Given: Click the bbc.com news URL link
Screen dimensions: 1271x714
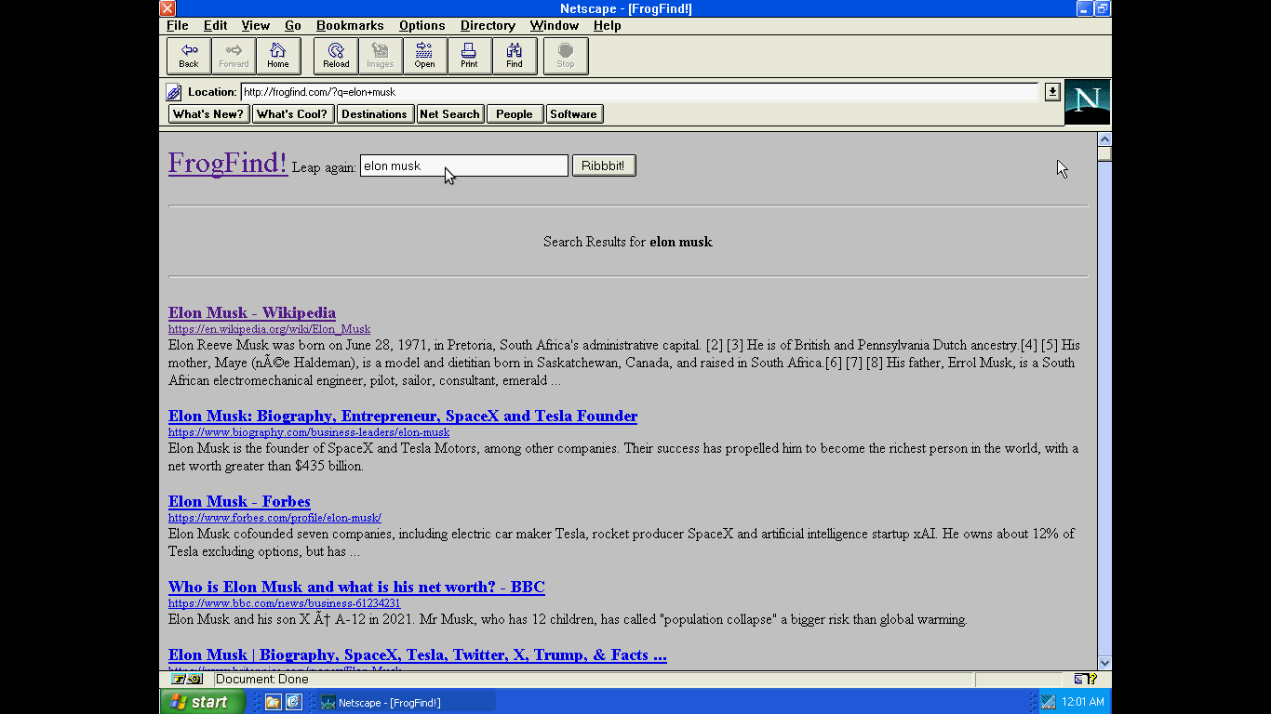Looking at the screenshot, I should (285, 603).
